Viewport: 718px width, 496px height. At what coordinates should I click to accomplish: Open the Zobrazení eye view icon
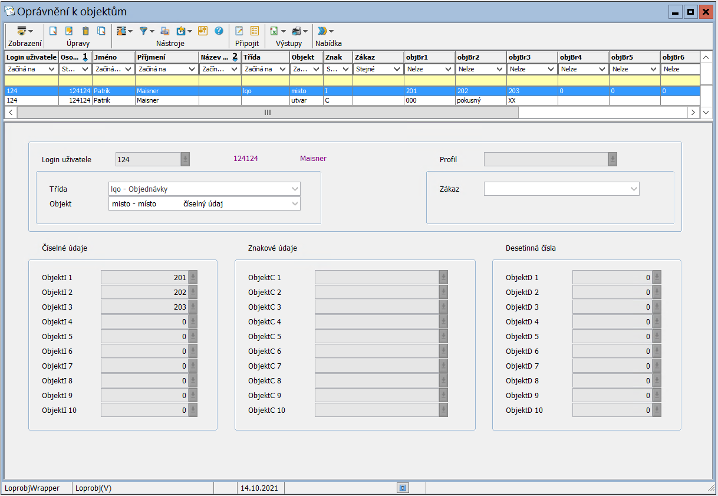pos(22,31)
